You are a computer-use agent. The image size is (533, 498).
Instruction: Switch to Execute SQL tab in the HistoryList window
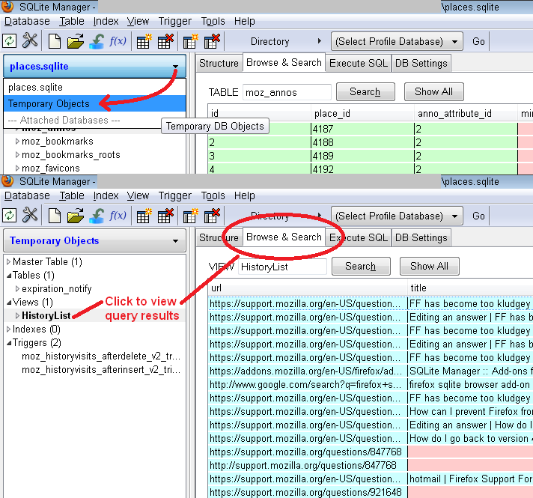point(358,237)
